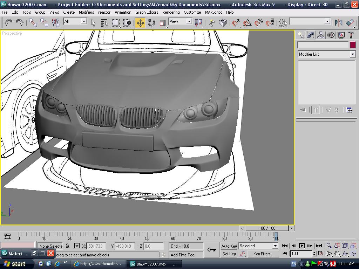
Task: Switch to the Create command panel tab
Action: [x=300, y=35]
